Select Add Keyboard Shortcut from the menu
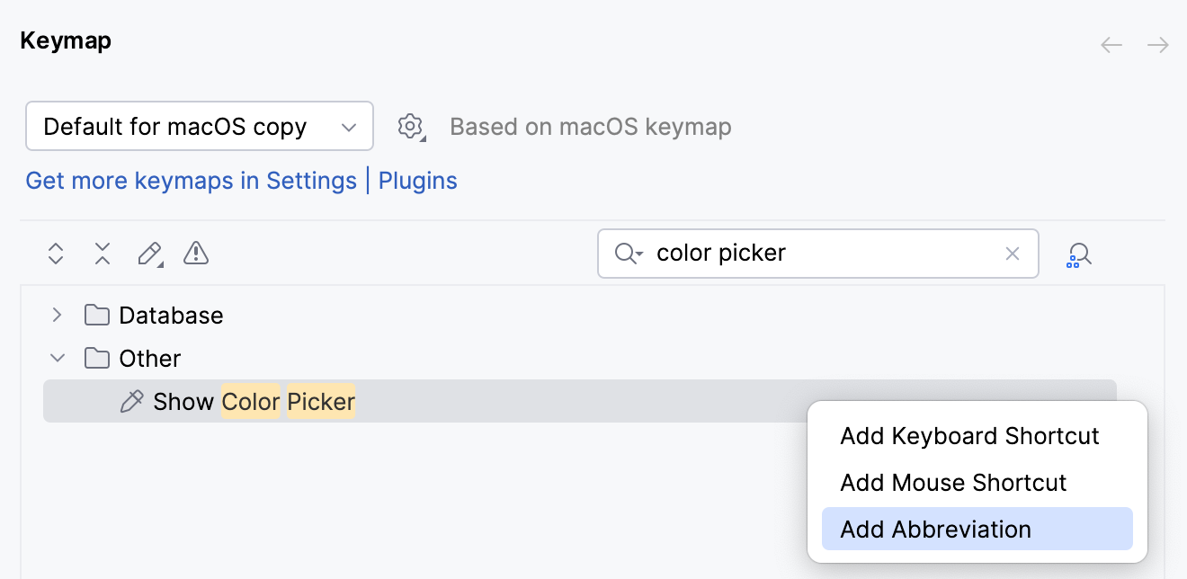The height and width of the screenshot is (579, 1187). [x=969, y=435]
